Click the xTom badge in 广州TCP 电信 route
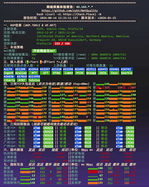149x187 pixels. point(37,142)
